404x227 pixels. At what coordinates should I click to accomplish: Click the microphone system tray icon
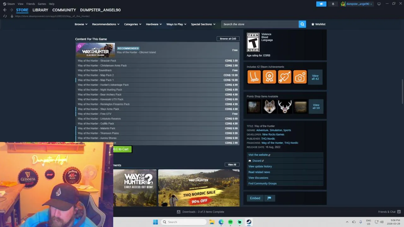point(361,222)
